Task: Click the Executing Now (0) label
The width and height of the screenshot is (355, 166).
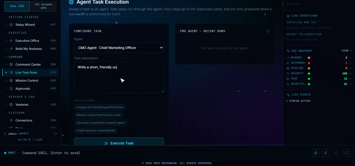Action: [x=301, y=22]
